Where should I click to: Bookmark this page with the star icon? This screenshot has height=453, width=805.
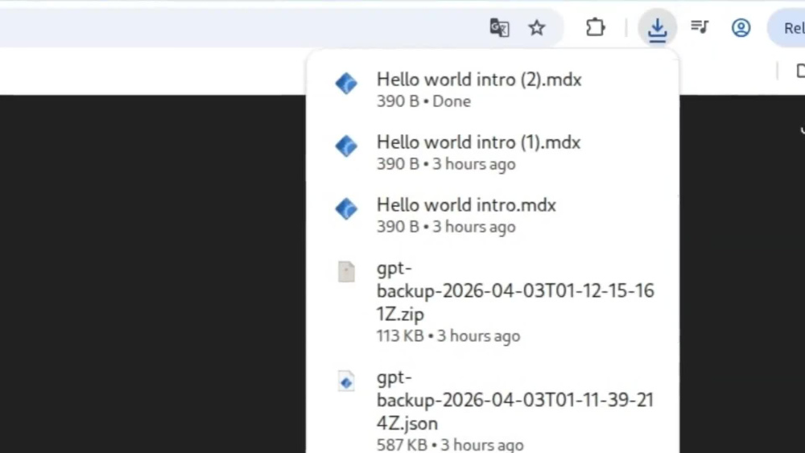coord(536,27)
